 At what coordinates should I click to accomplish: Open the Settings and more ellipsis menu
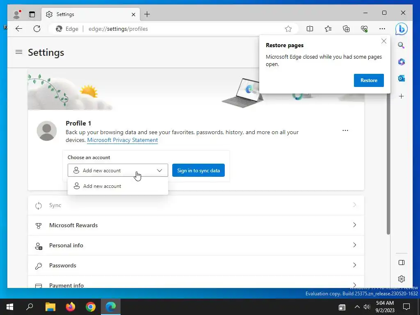382,29
